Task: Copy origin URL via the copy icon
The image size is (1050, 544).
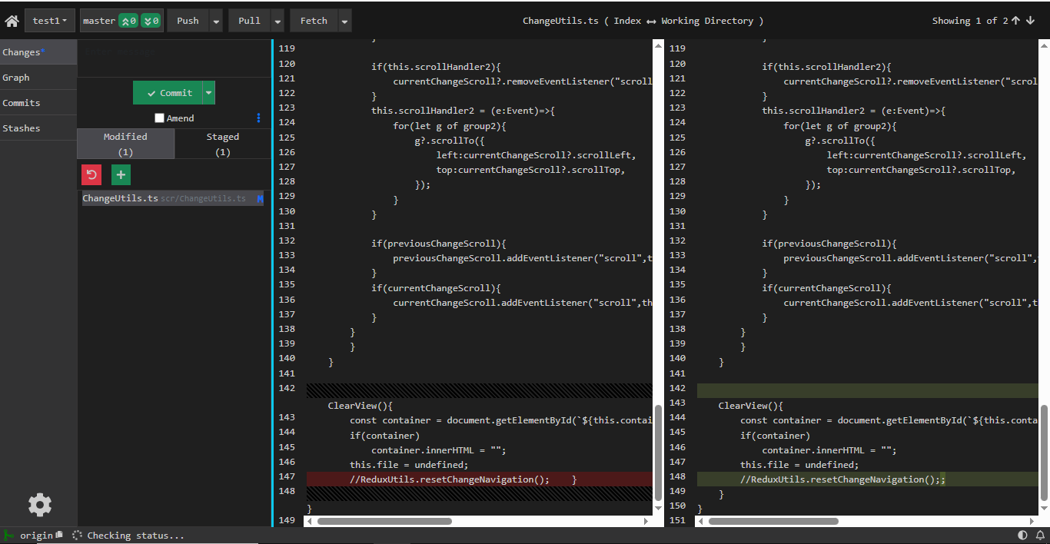Action: (x=58, y=535)
